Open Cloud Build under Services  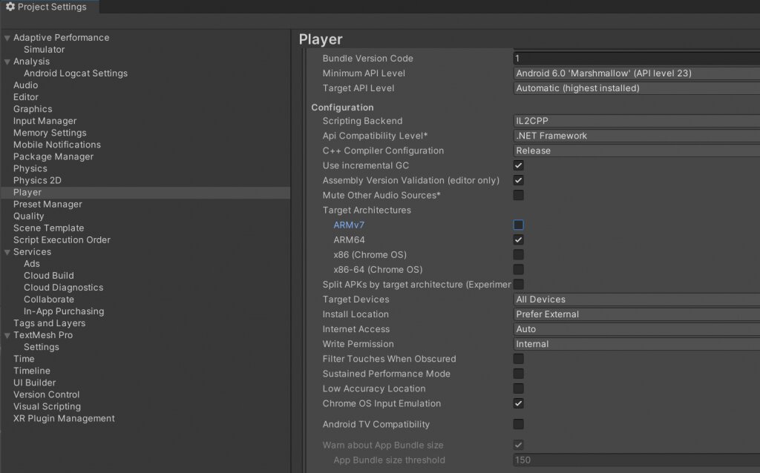49,276
